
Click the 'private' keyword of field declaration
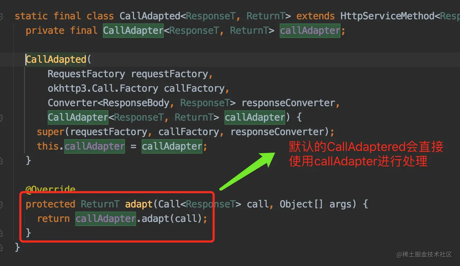click(x=45, y=31)
